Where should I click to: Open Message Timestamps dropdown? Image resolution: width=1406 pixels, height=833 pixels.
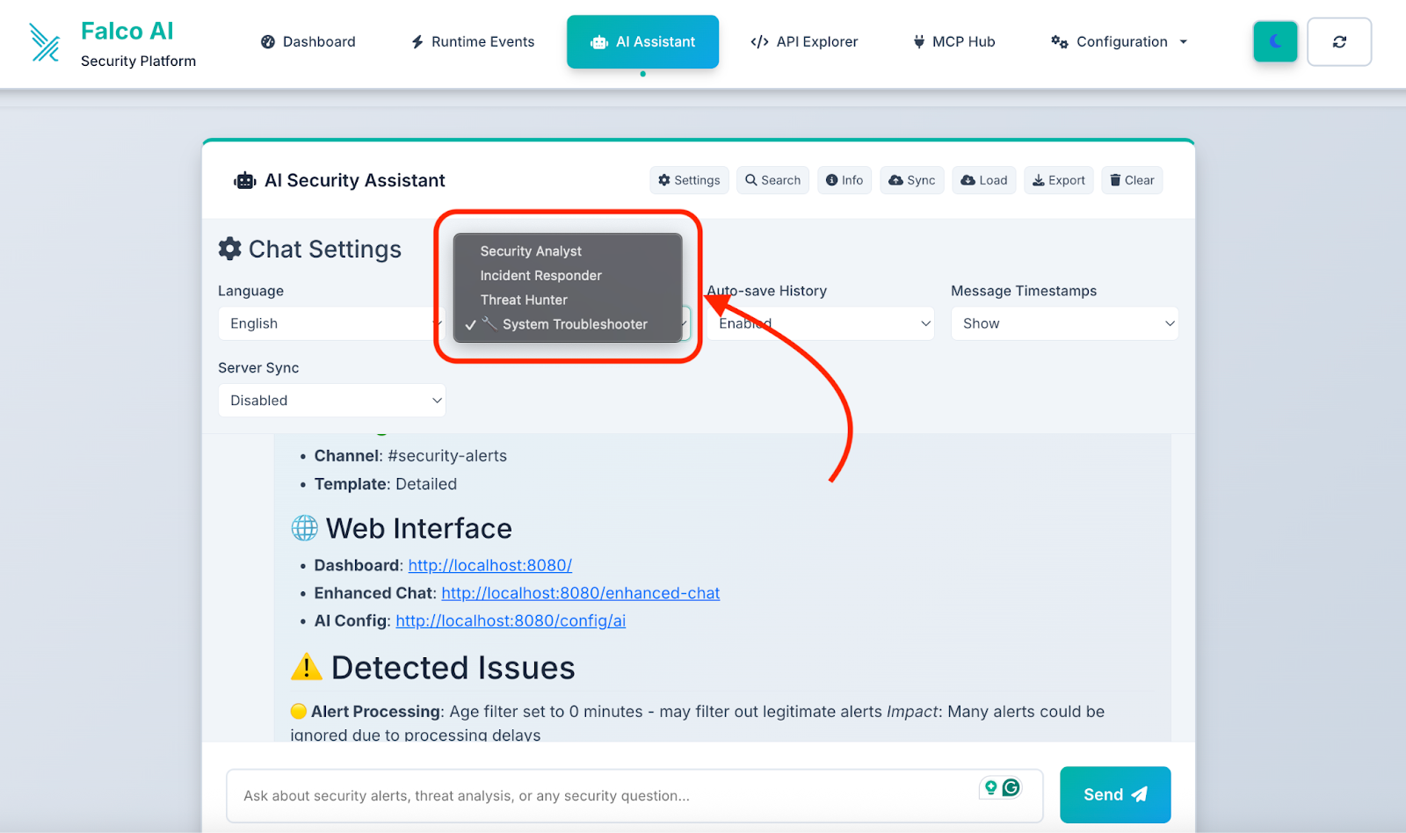pos(1064,323)
